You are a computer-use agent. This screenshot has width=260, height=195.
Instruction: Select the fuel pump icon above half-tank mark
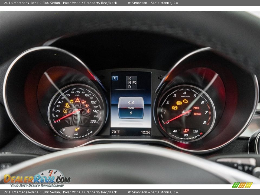(x=77, y=129)
